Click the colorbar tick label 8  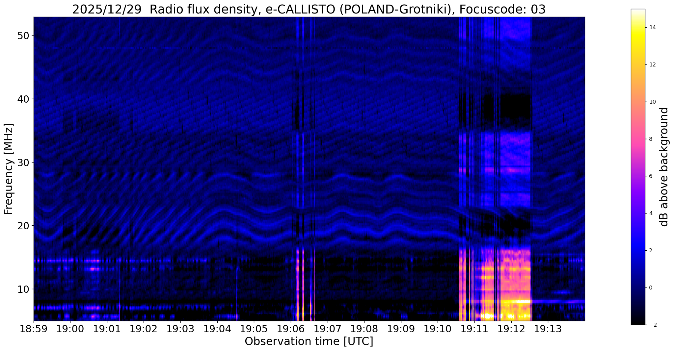tap(650, 139)
